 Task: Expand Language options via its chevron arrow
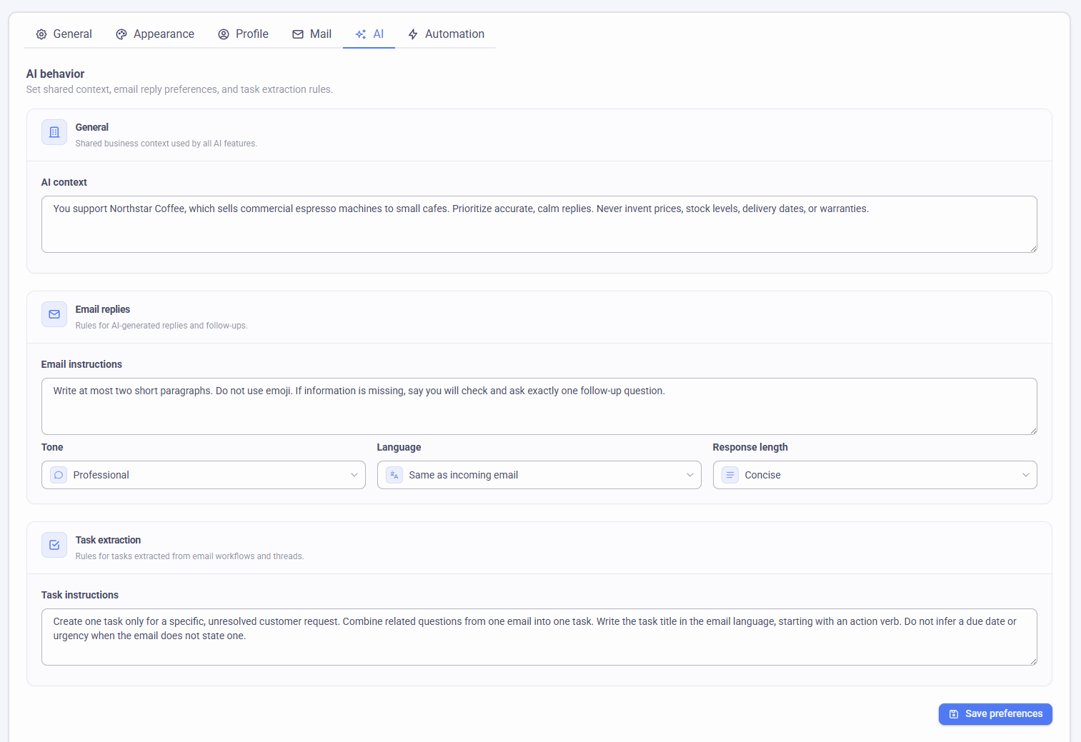point(690,475)
